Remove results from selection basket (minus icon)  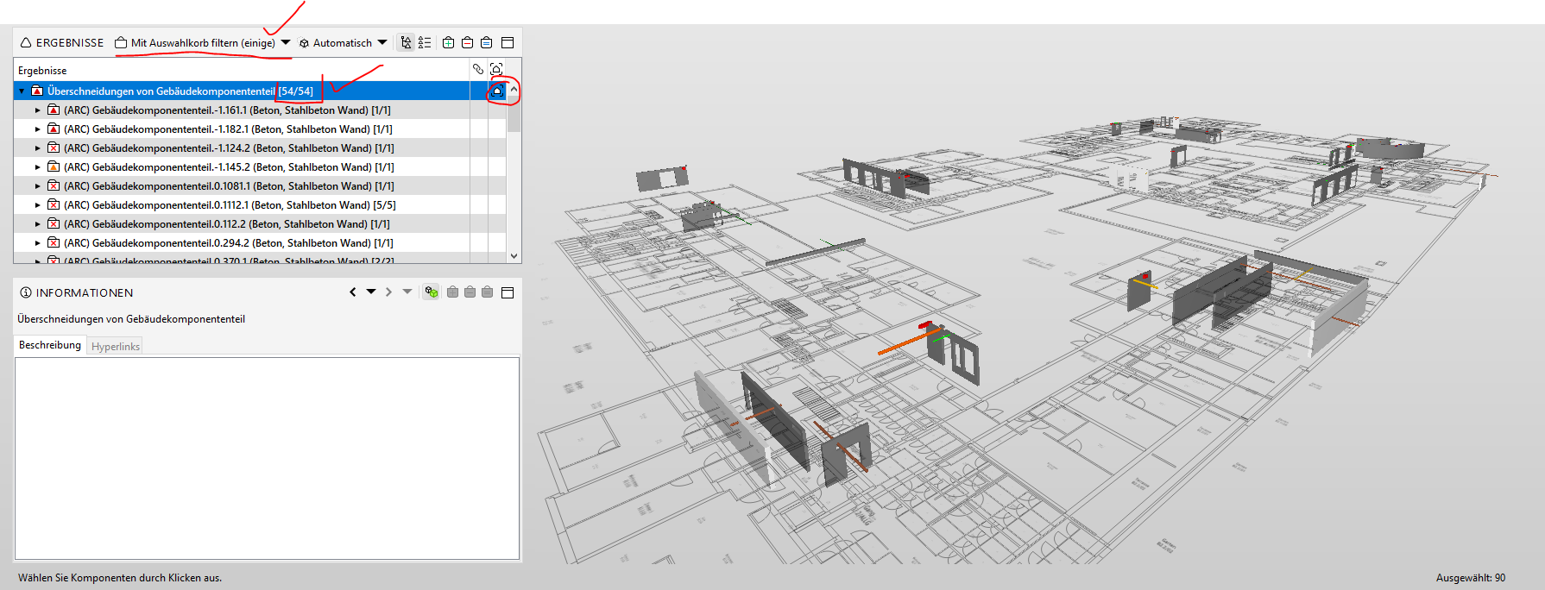click(467, 42)
